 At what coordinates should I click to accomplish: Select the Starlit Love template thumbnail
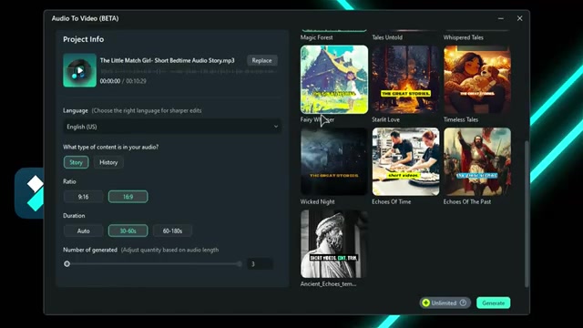(x=405, y=79)
